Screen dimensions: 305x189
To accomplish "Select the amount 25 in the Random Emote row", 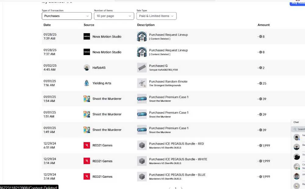I will [x=262, y=83].
